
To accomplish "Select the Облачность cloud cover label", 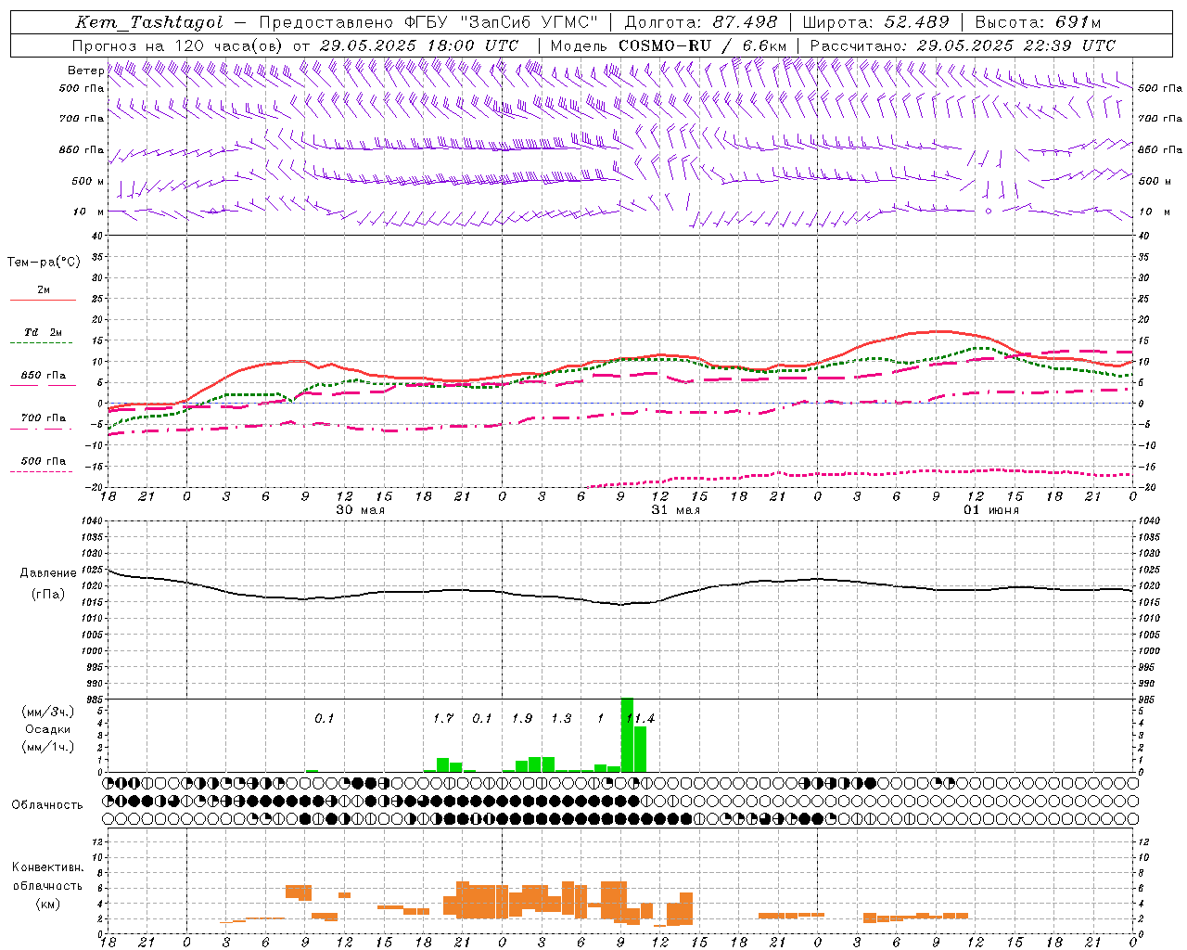I will tap(47, 804).
